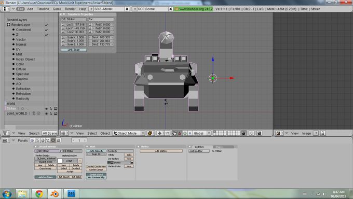Delete the SR:2-Model screen with its X icon
This screenshot has width=353, height=199.
click(x=127, y=9)
